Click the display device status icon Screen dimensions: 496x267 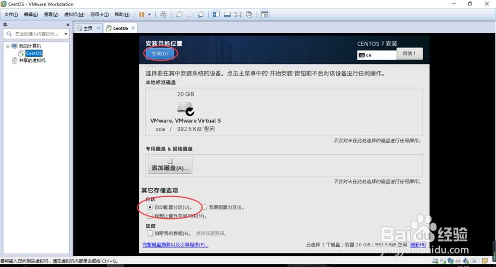pos(474,261)
